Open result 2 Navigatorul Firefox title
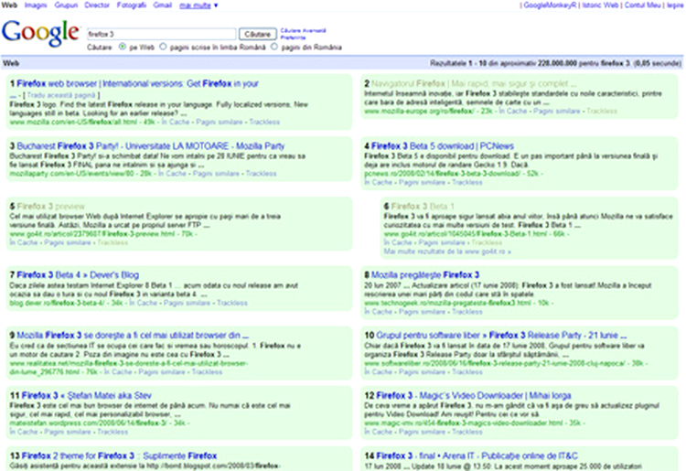This screenshot has width=686, height=471. click(474, 83)
